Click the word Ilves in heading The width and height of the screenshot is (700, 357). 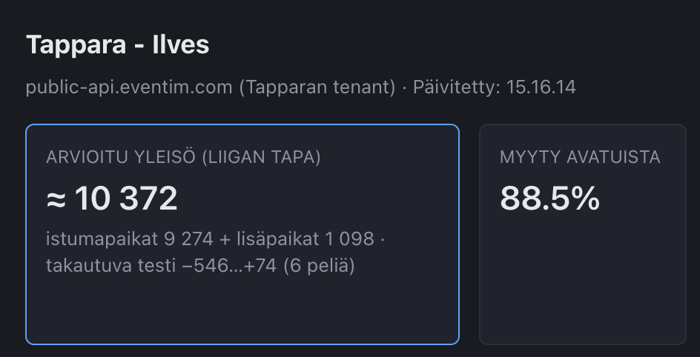pos(181,44)
